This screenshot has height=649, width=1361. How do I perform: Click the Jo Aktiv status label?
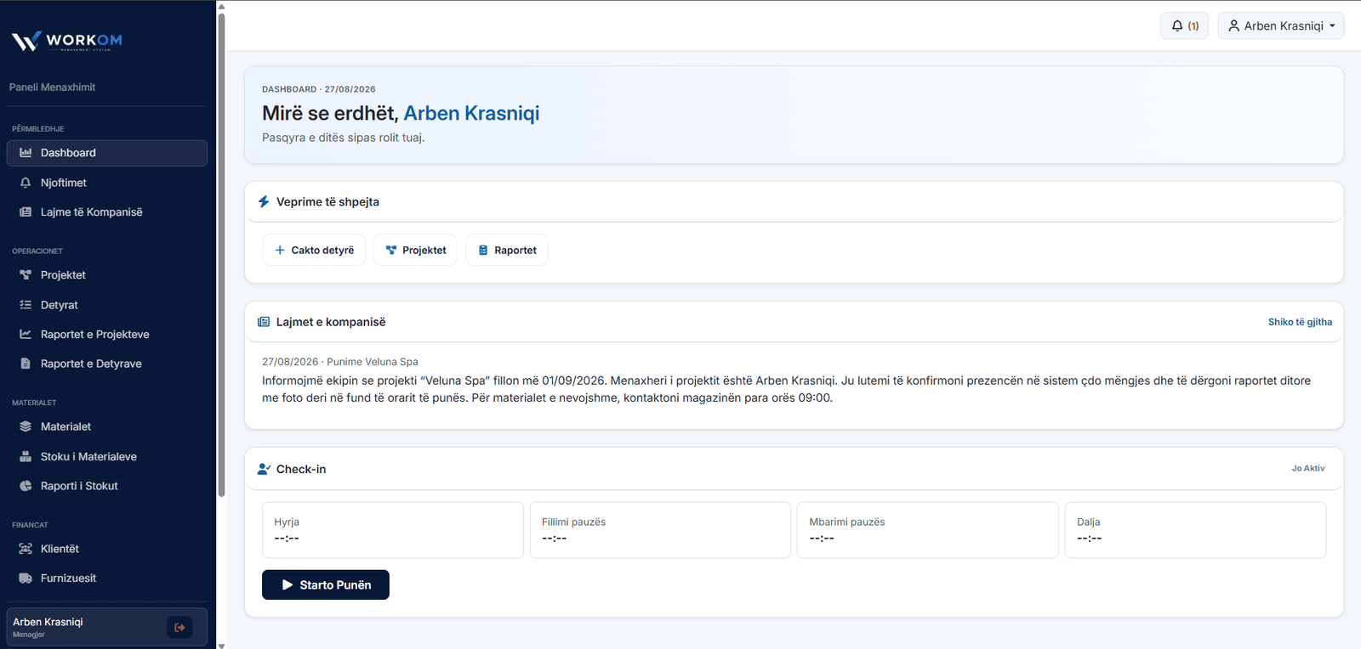(x=1308, y=468)
